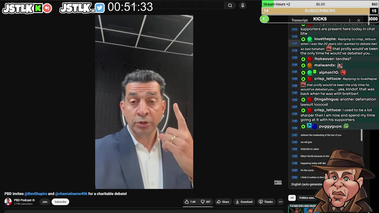Image resolution: width=379 pixels, height=213 pixels.
Task: Subscribe to PBD Podcast
Action: point(60,202)
